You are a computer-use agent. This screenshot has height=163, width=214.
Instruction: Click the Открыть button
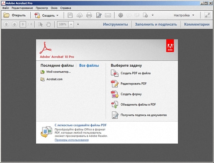click(15, 15)
